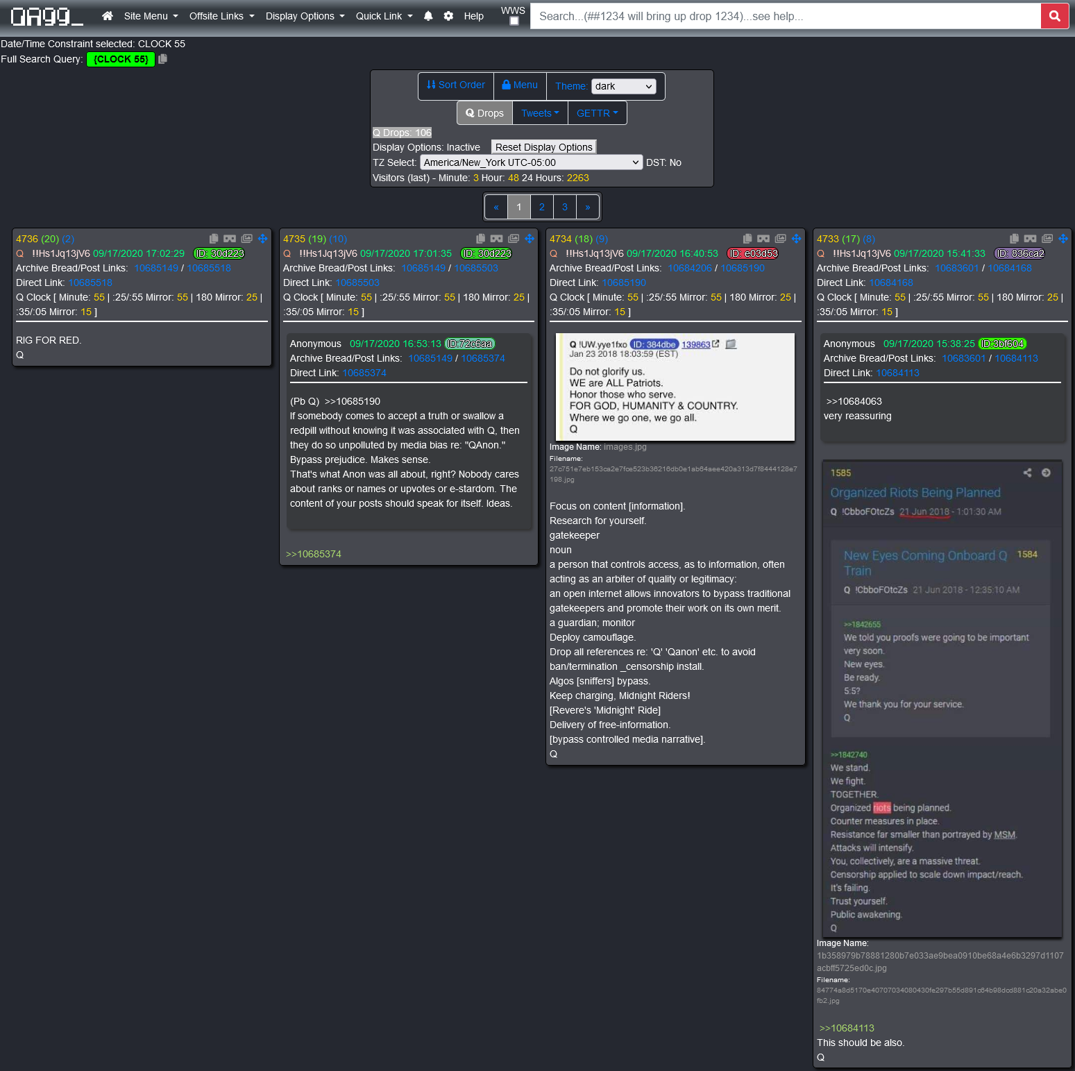Image resolution: width=1075 pixels, height=1071 pixels.
Task: Open the Site Menu dropdown
Action: (x=151, y=16)
